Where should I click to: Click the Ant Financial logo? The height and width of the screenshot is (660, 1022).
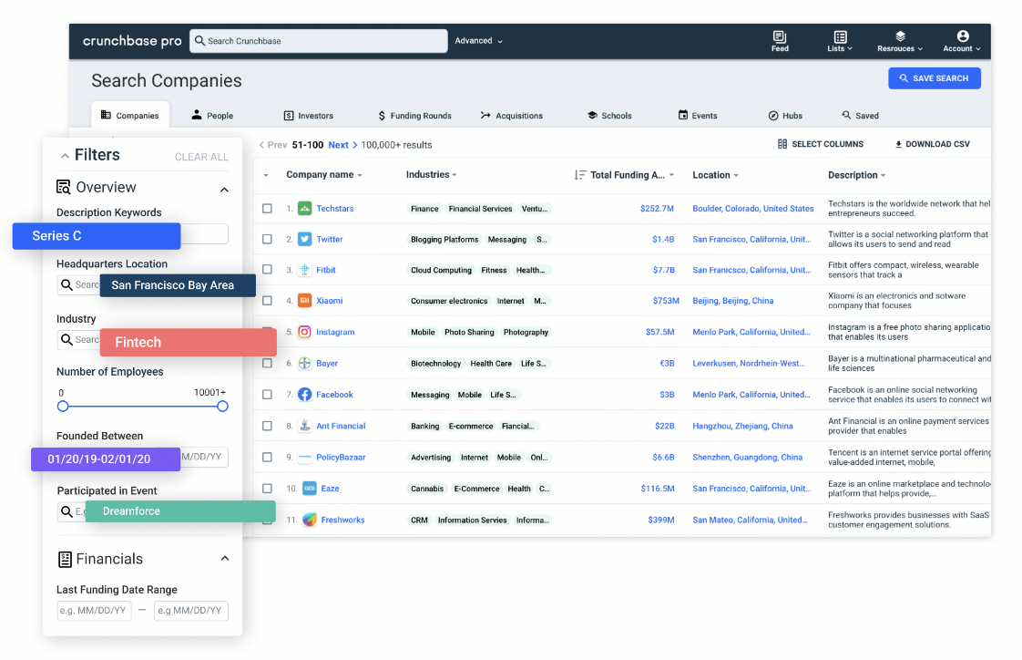(304, 426)
